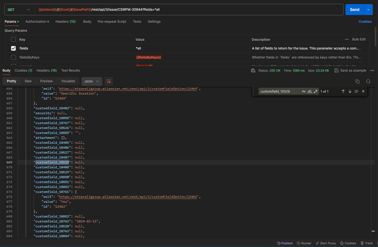Change the JSON format dropdown
The width and height of the screenshot is (378, 247).
click(91, 81)
